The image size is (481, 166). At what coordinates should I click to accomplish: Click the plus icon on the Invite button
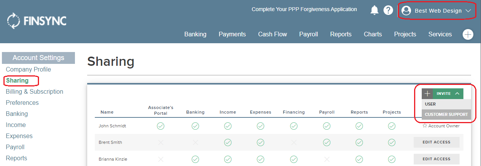pos(427,94)
